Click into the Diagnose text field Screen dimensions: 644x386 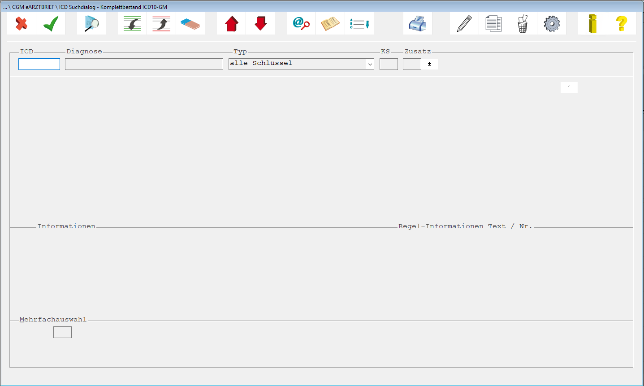click(144, 64)
